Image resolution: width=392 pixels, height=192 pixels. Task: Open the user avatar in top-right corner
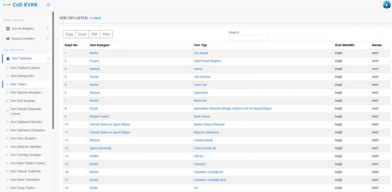tap(387, 5)
